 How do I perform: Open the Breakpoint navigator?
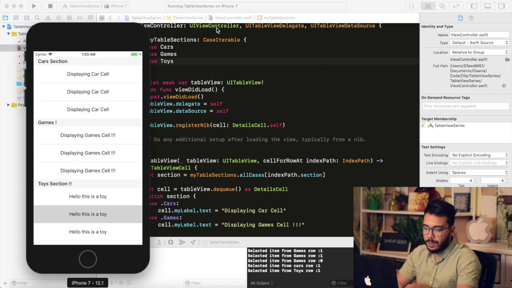[80, 18]
